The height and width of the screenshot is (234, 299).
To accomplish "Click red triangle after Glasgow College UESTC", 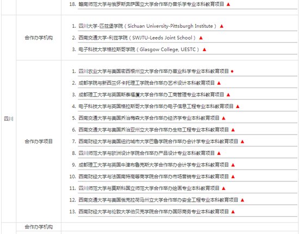I will (x=204, y=49).
